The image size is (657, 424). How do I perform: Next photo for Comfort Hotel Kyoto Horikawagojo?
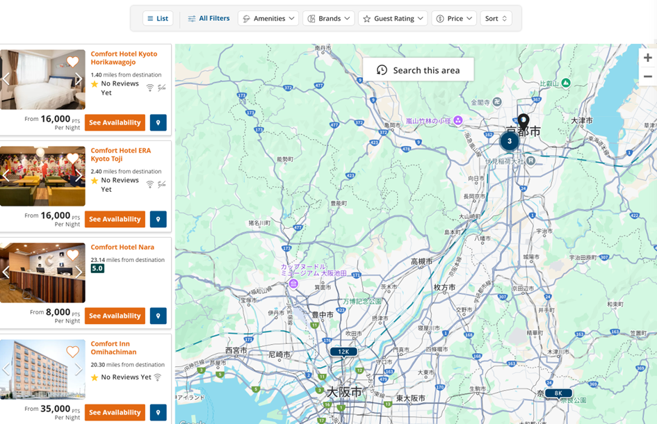pyautogui.click(x=79, y=79)
